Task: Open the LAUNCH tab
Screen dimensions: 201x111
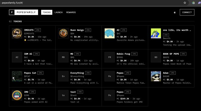Action: point(59,12)
